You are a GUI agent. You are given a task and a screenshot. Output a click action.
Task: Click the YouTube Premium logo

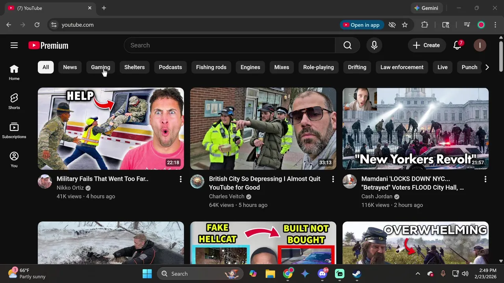coord(48,46)
